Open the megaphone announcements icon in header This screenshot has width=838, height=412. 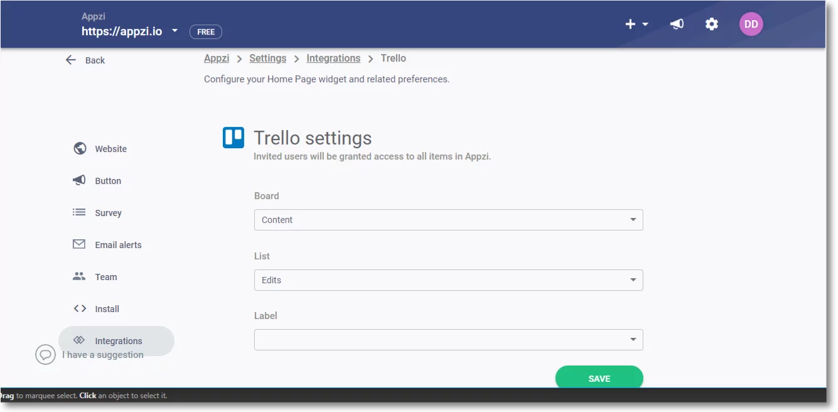tap(677, 24)
